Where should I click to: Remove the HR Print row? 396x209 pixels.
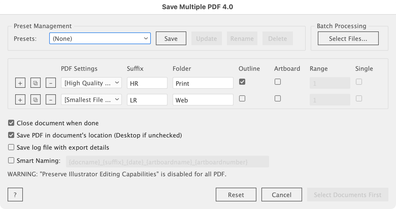click(x=51, y=83)
